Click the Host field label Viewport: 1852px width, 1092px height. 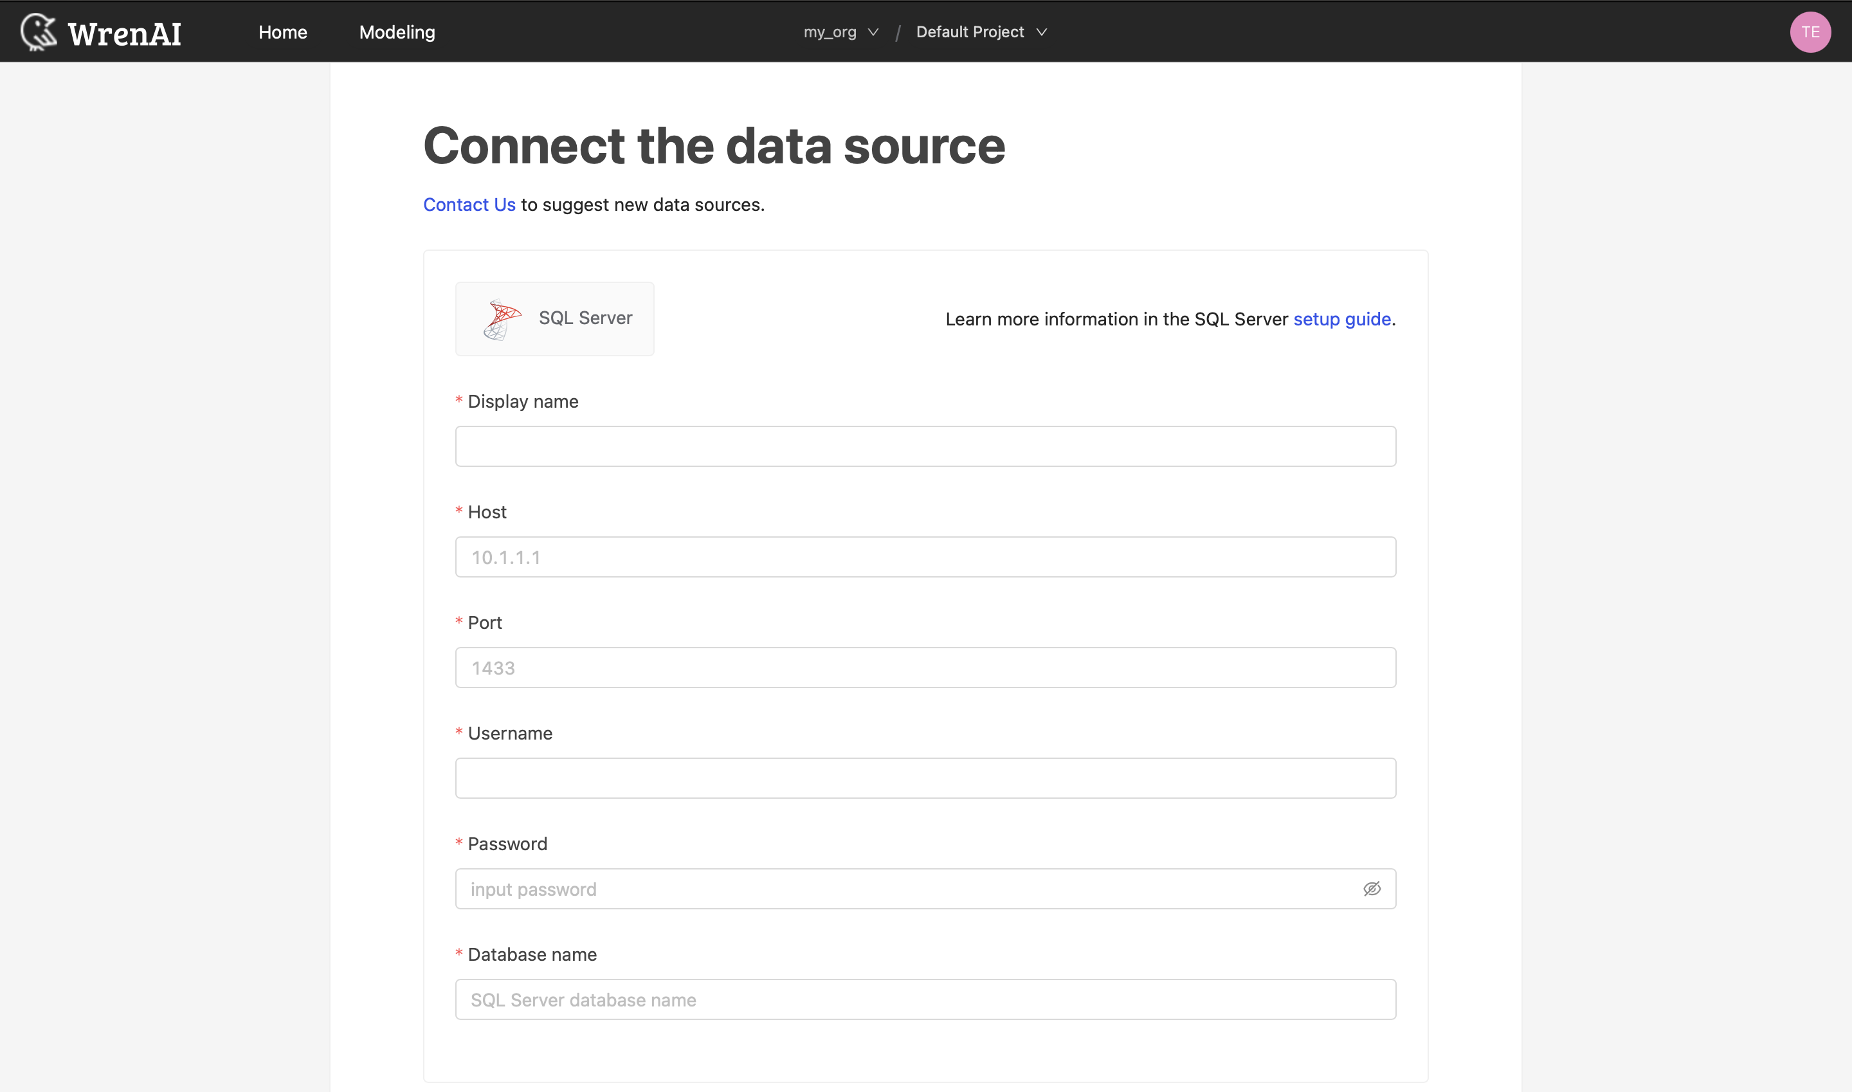(487, 512)
